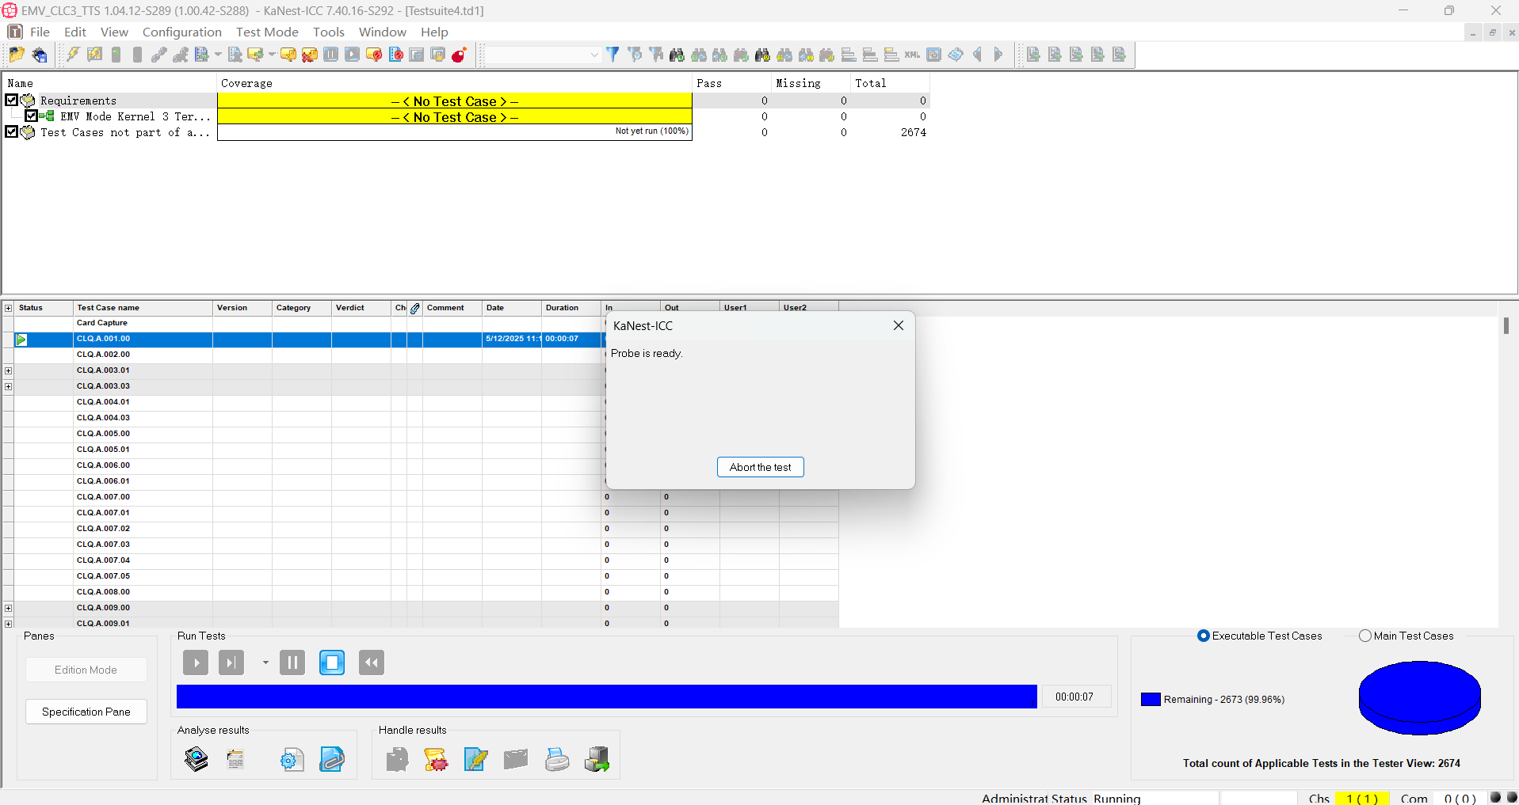1519x805 pixels.
Task: Expand the CLQ.A.003.01 test case row
Action: 9,370
